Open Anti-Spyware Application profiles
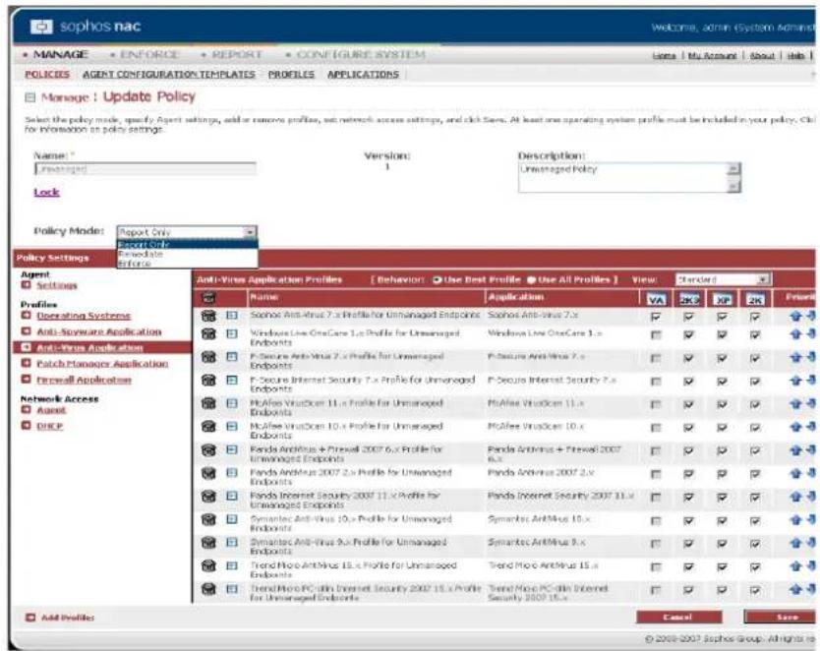The width and height of the screenshot is (820, 651). tap(99, 332)
